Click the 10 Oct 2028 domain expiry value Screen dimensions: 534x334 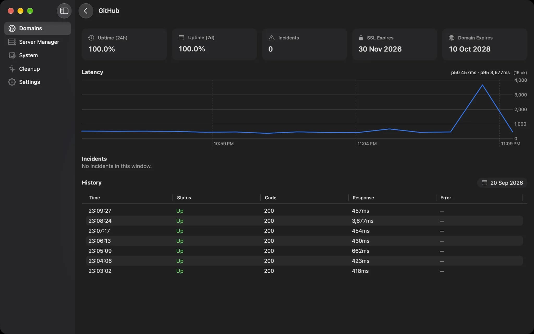tap(470, 49)
